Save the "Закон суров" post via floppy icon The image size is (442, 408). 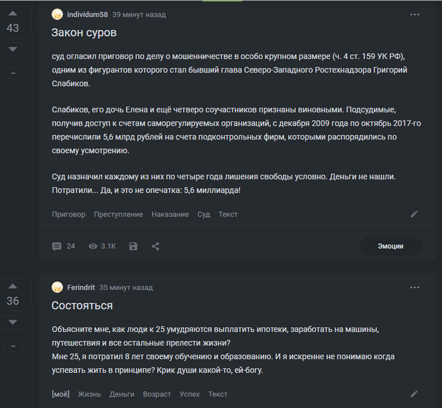coord(133,246)
